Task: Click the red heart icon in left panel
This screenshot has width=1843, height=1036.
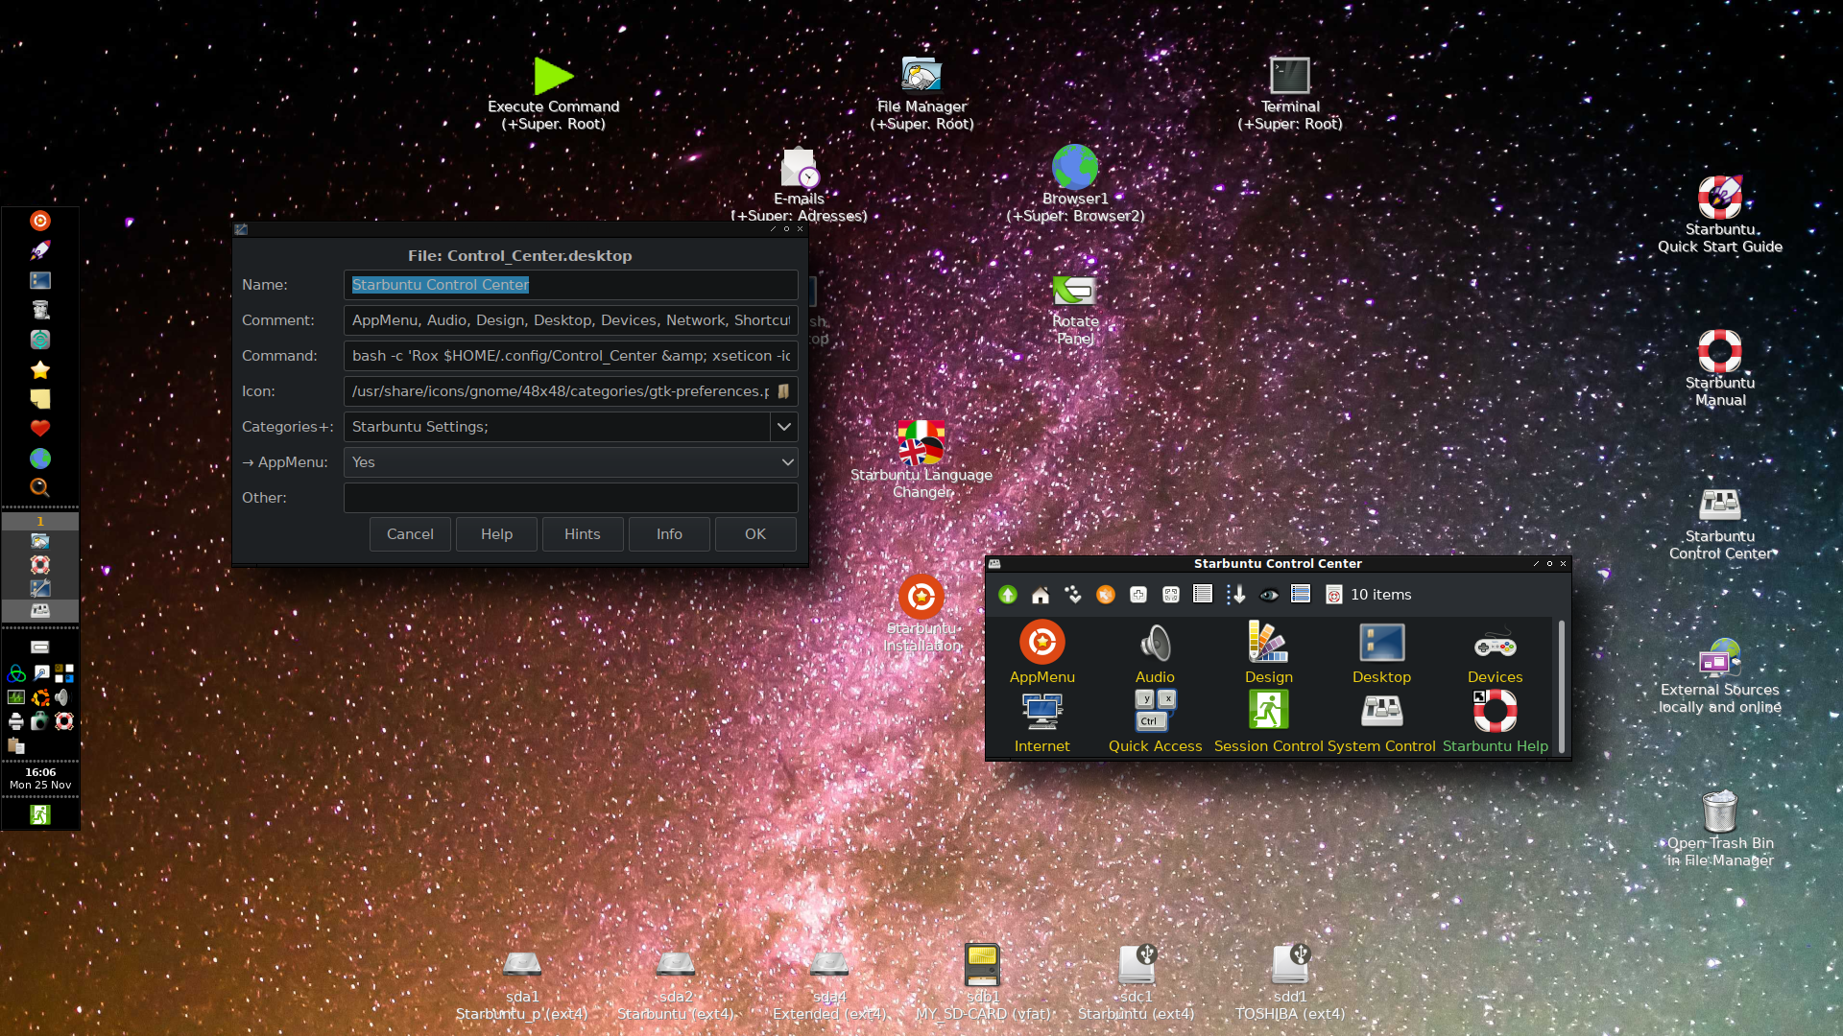Action: [x=39, y=429]
